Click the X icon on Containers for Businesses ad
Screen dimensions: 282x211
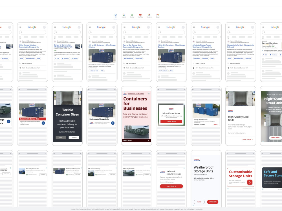coord(149,93)
